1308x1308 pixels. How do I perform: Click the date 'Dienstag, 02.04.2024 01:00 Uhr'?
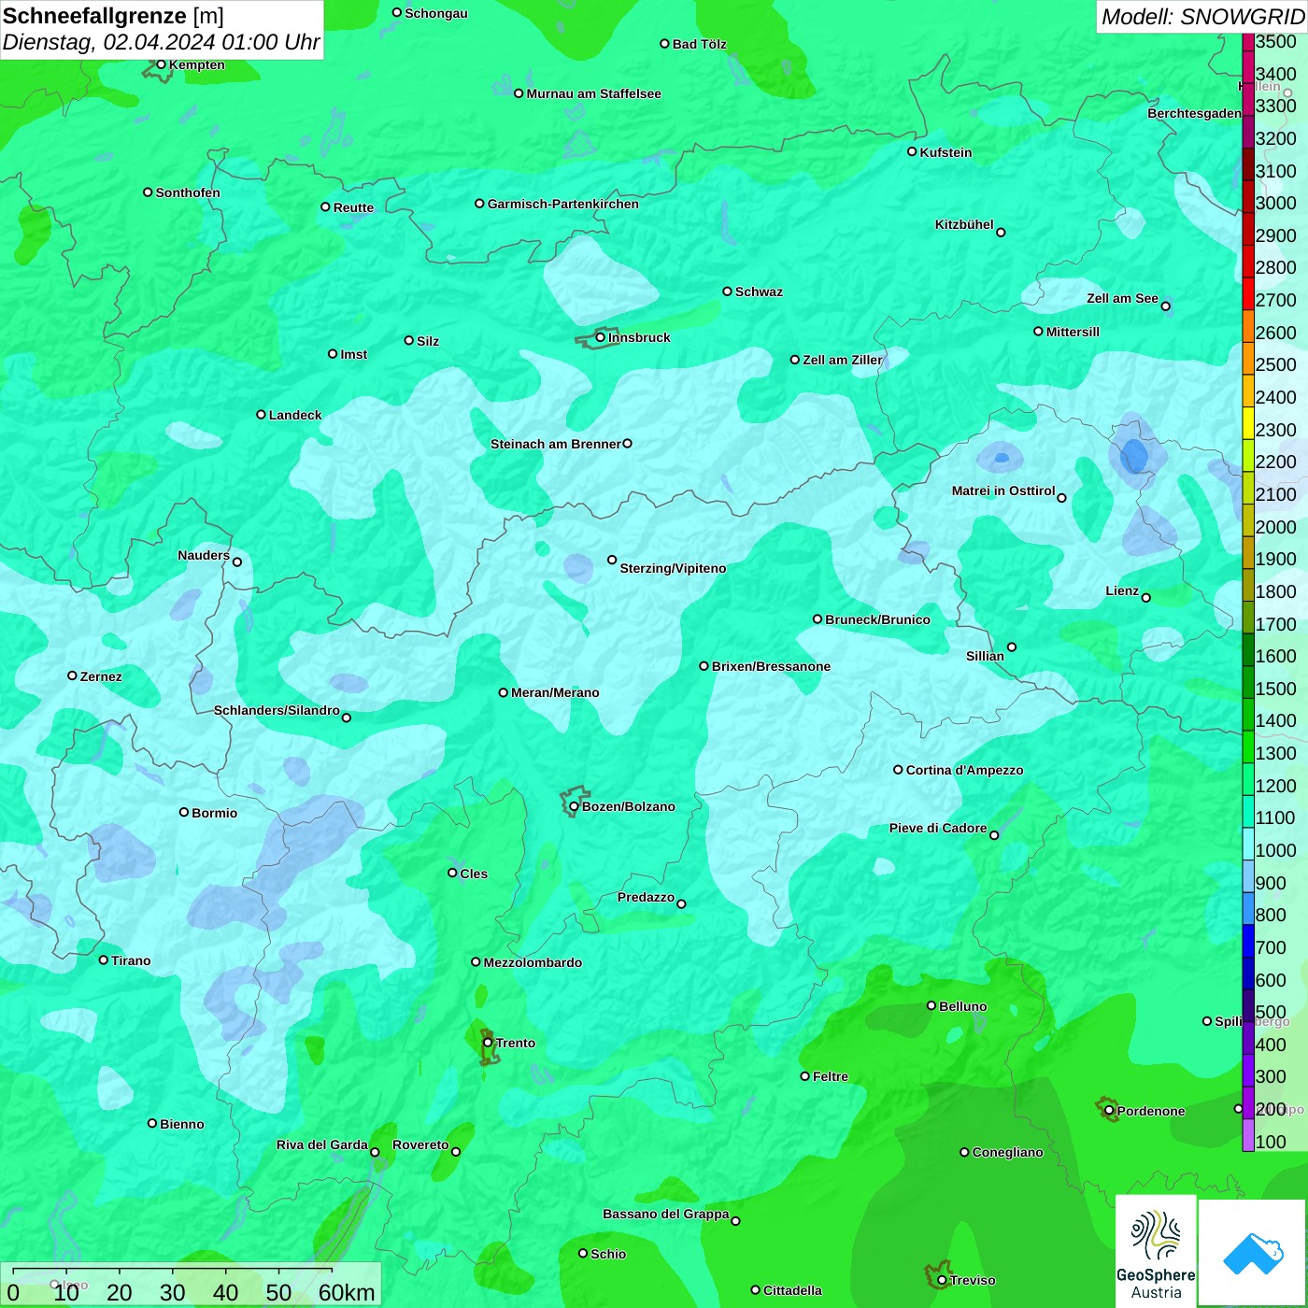pos(161,43)
